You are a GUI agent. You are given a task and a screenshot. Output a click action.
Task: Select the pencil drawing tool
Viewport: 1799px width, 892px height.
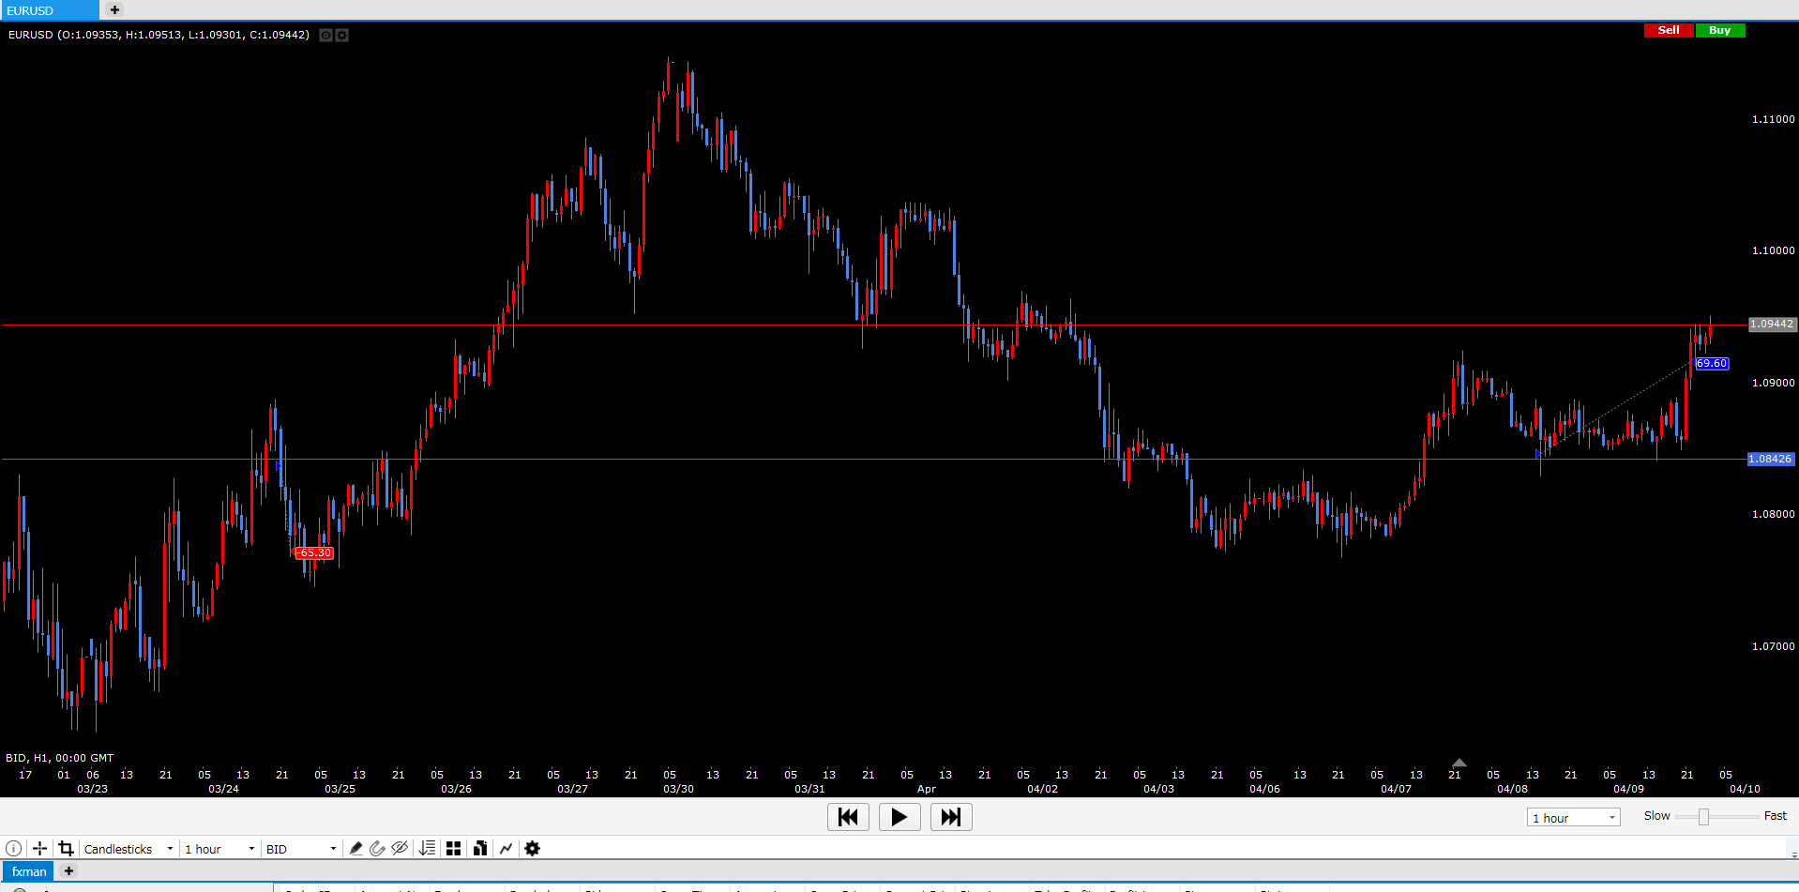point(355,848)
